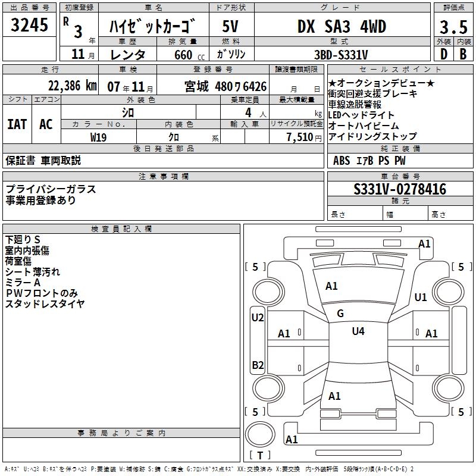Click the A1 mark on front bumper
The height and width of the screenshot is (476, 476).
pos(424,244)
